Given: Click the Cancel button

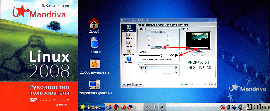Looking at the screenshot, I should tap(209, 84).
